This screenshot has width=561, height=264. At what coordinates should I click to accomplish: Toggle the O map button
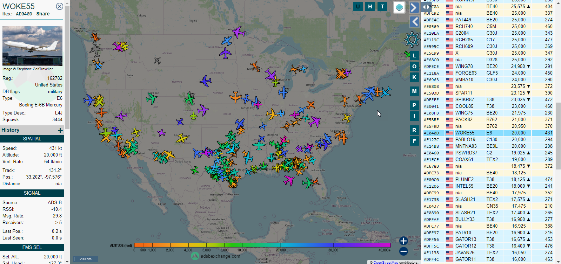(414, 67)
